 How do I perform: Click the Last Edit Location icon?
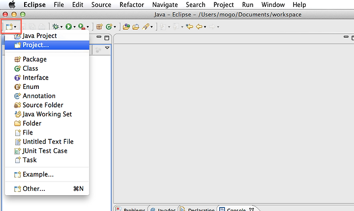(x=189, y=26)
